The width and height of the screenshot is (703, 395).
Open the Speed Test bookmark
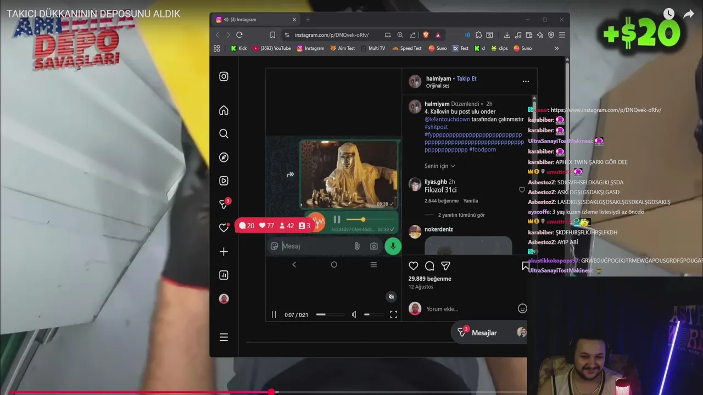point(407,48)
